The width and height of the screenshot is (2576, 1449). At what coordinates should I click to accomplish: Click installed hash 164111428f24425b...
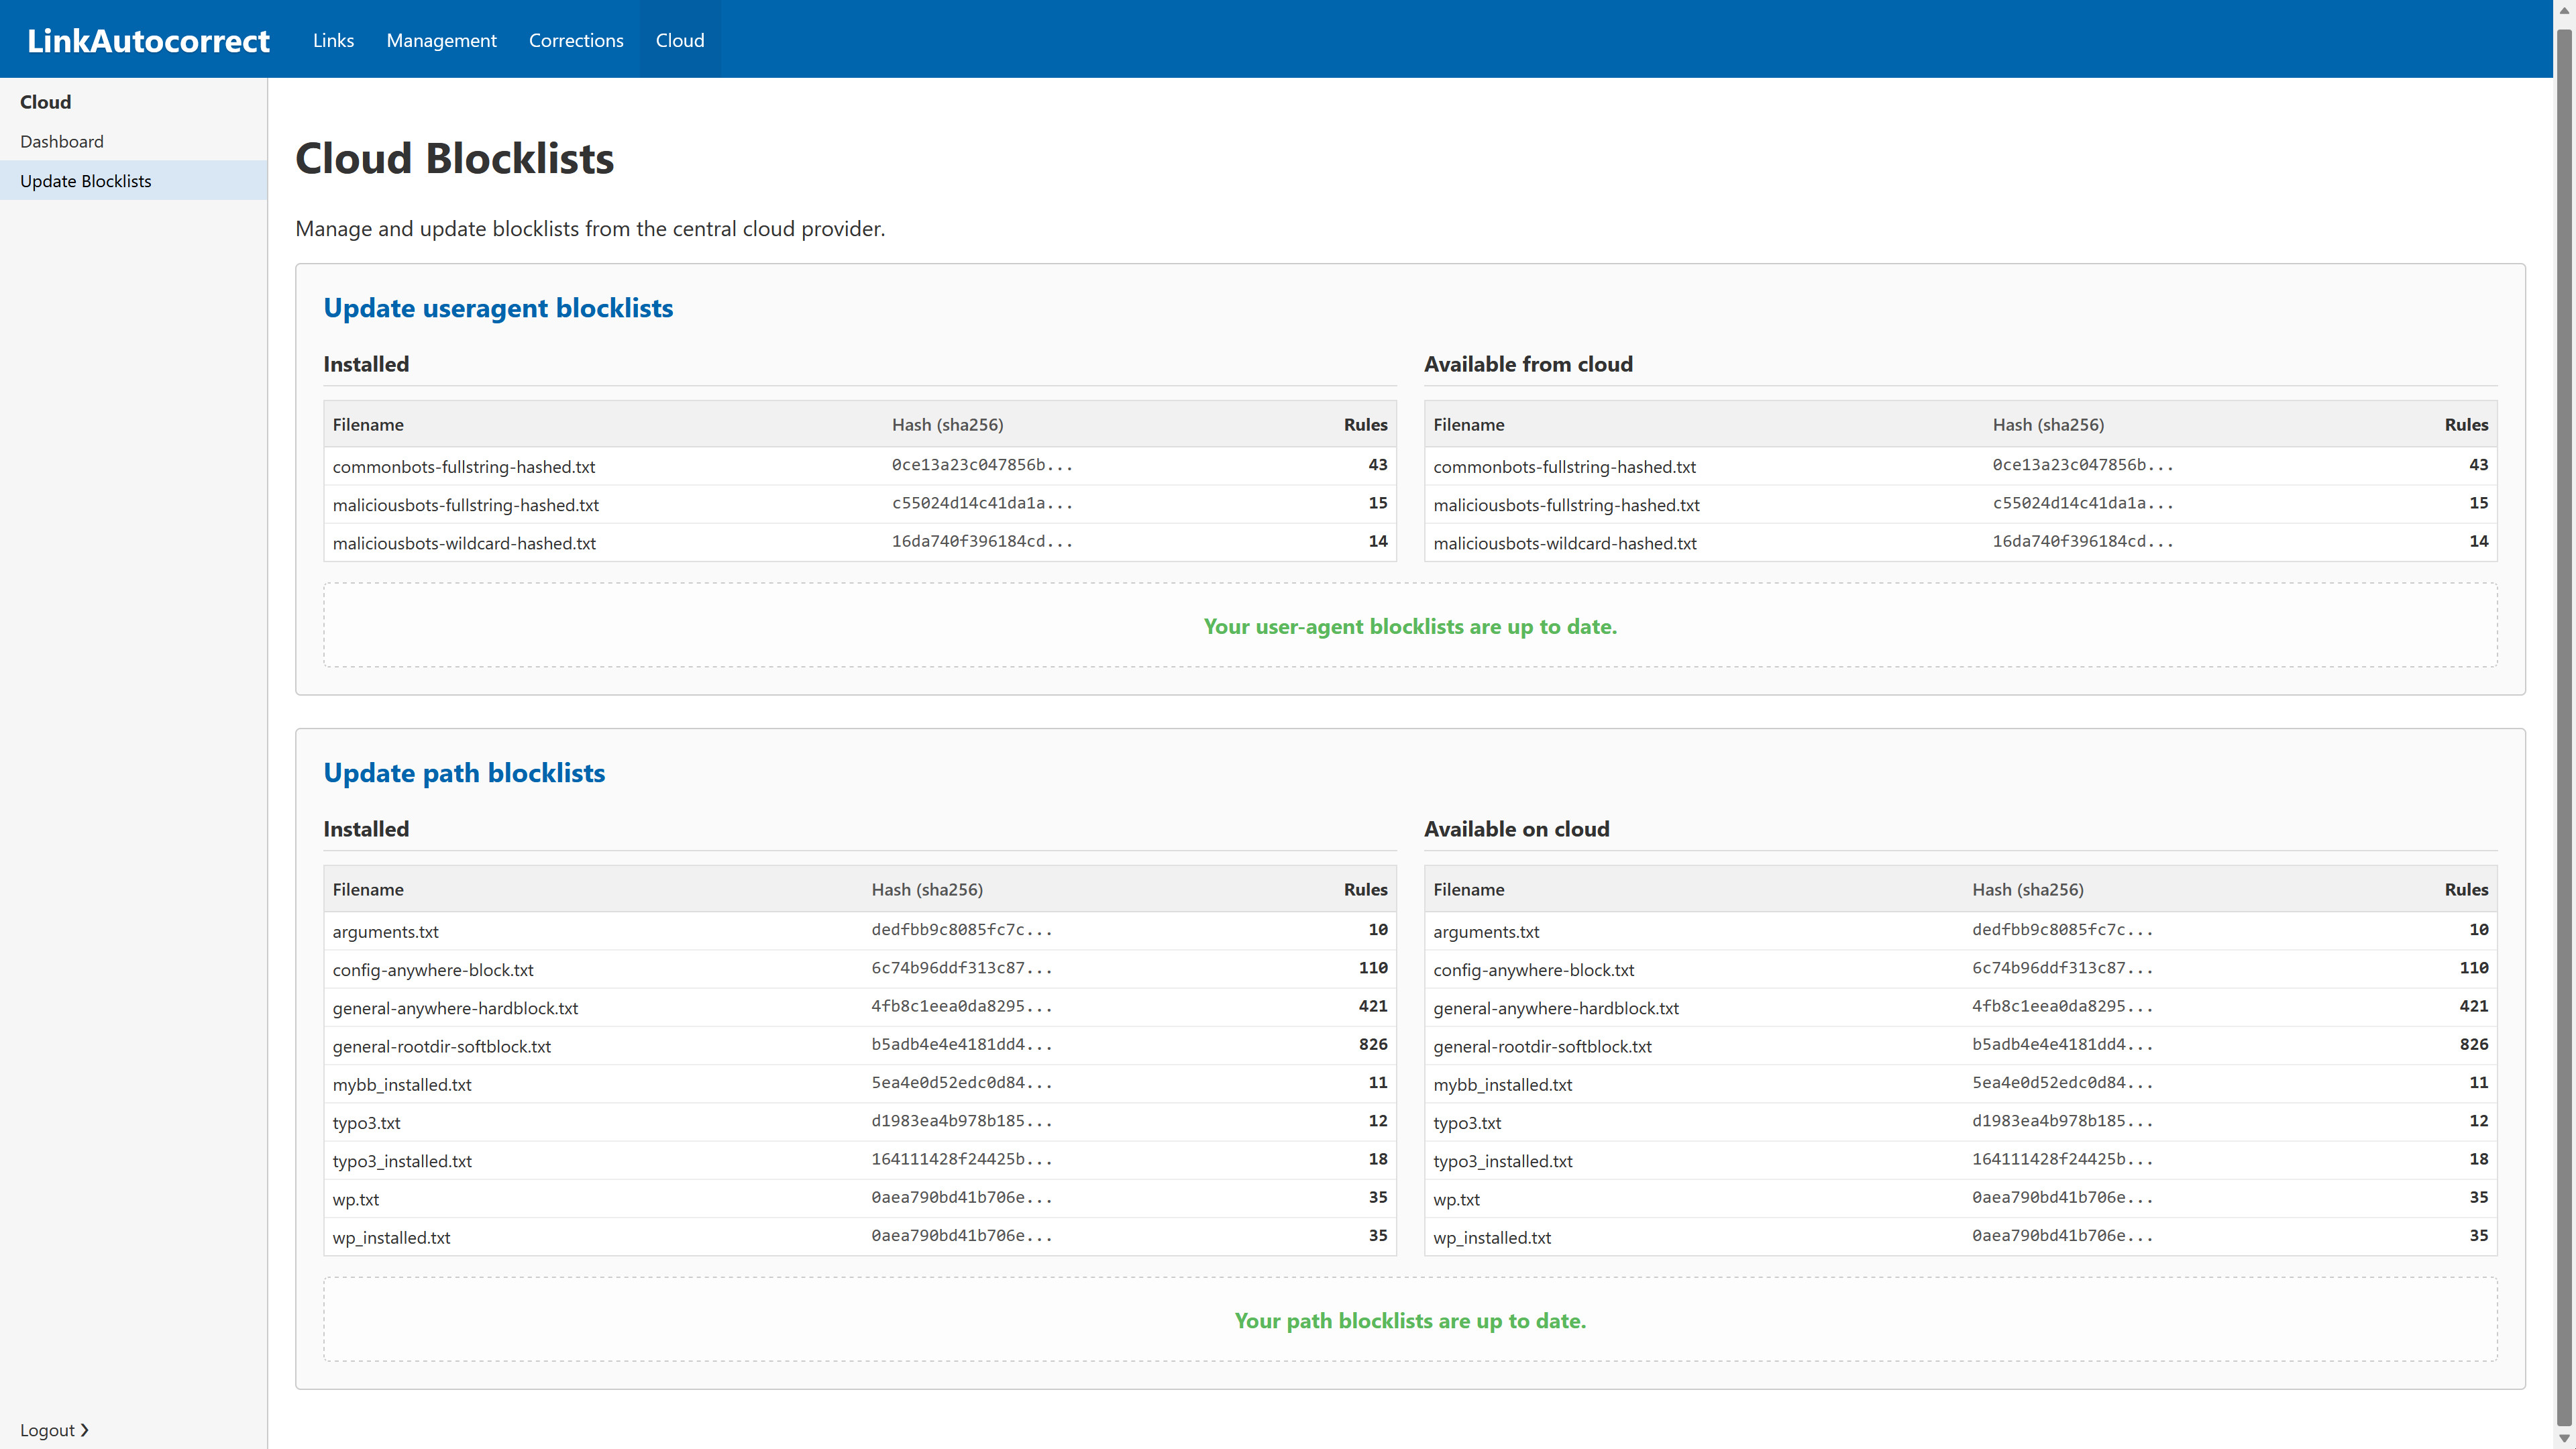click(x=962, y=1159)
